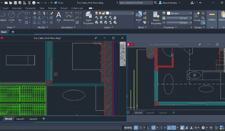The width and height of the screenshot is (225, 131).
Task: Click the Erase tool icon
Action: coord(52,13)
